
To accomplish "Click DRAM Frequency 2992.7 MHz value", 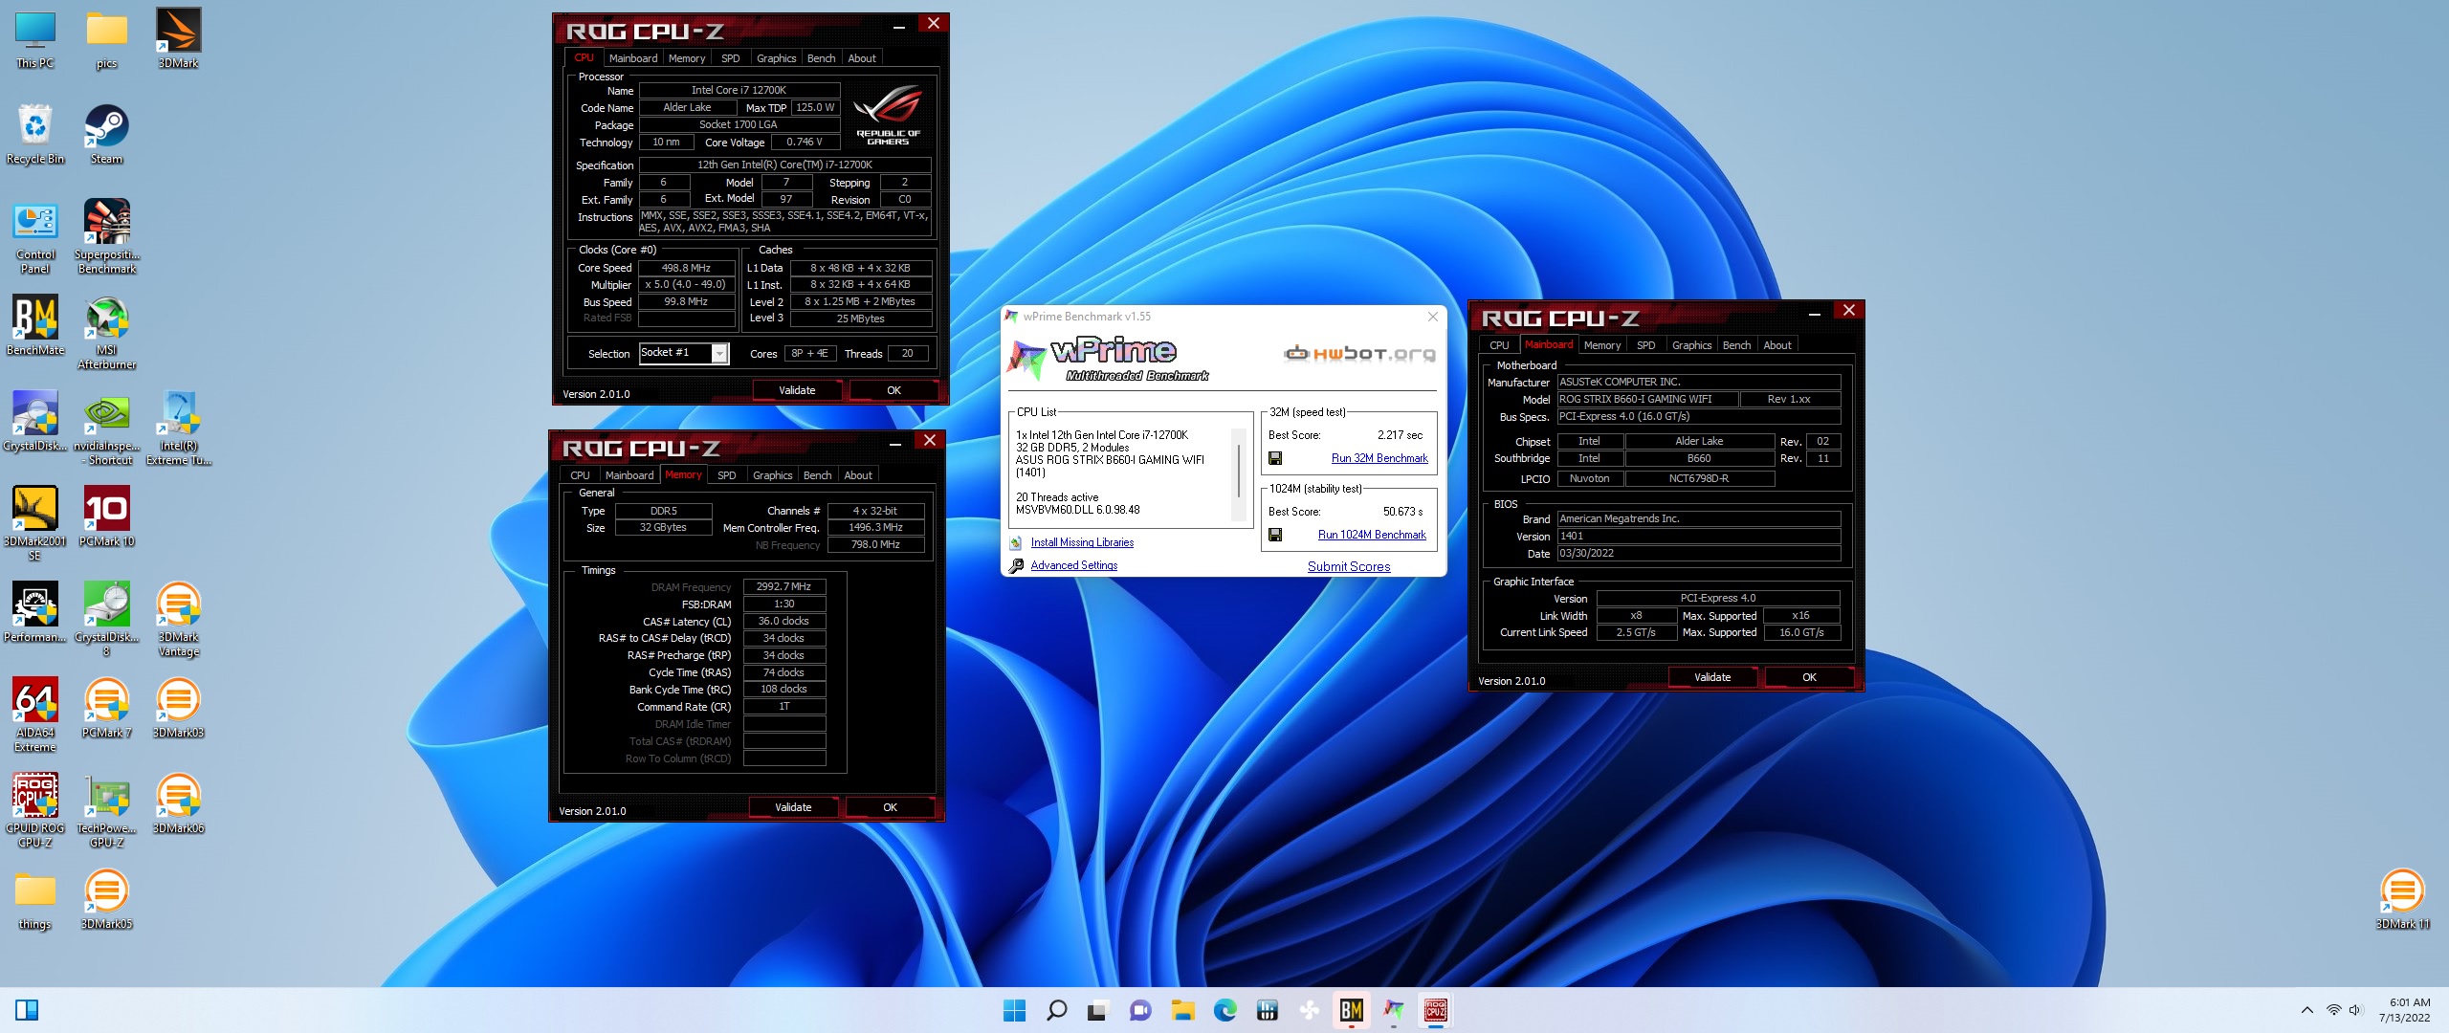I will [x=783, y=586].
